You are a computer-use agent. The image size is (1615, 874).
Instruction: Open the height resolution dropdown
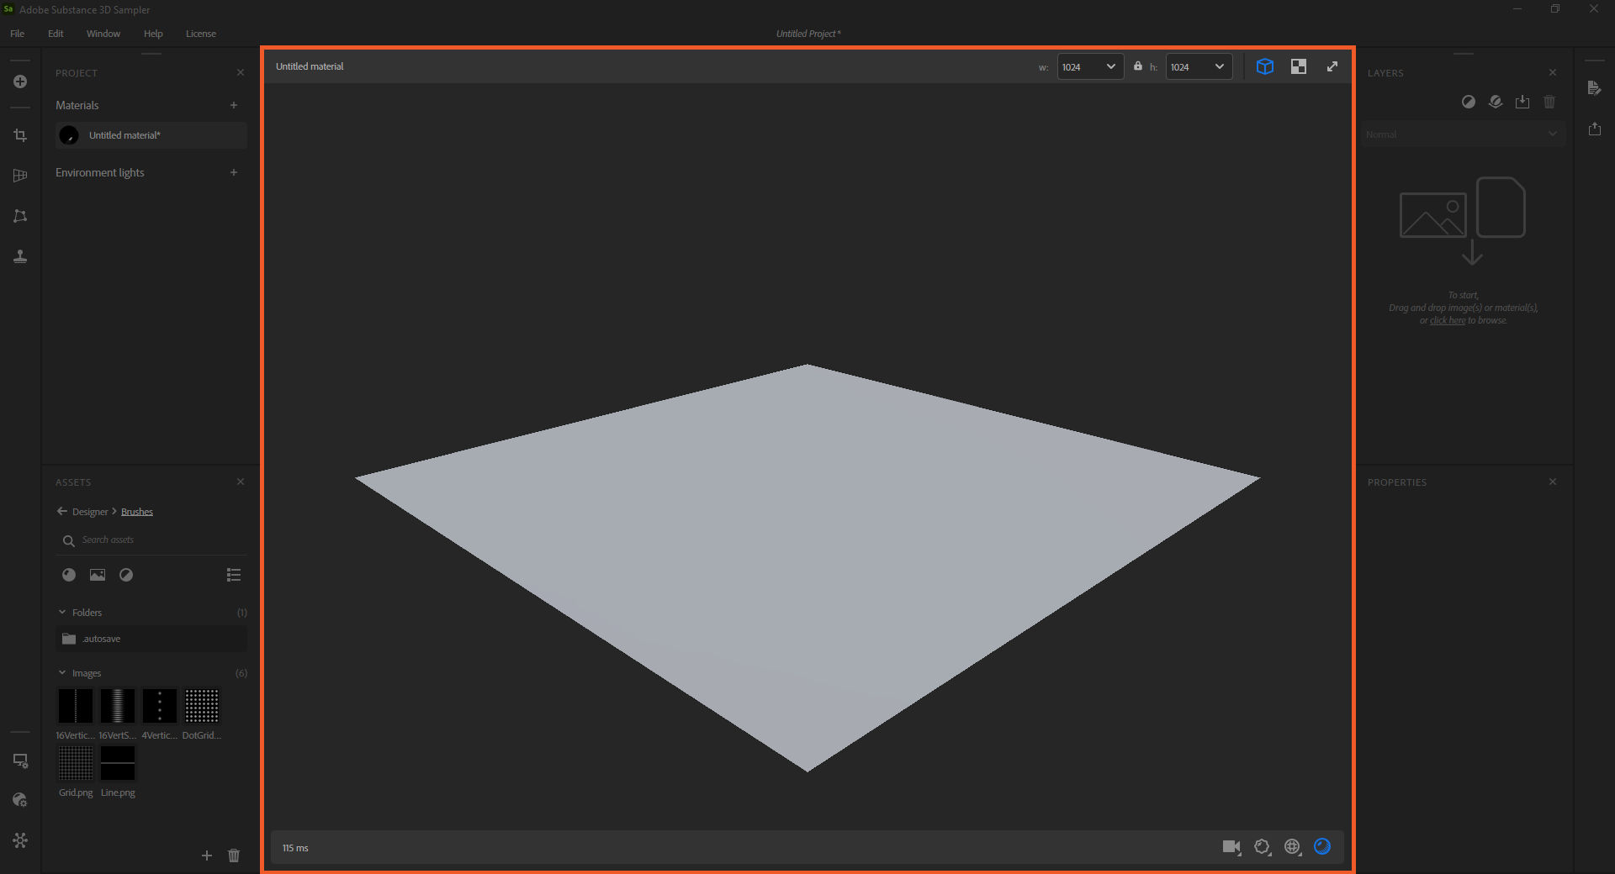coord(1199,66)
